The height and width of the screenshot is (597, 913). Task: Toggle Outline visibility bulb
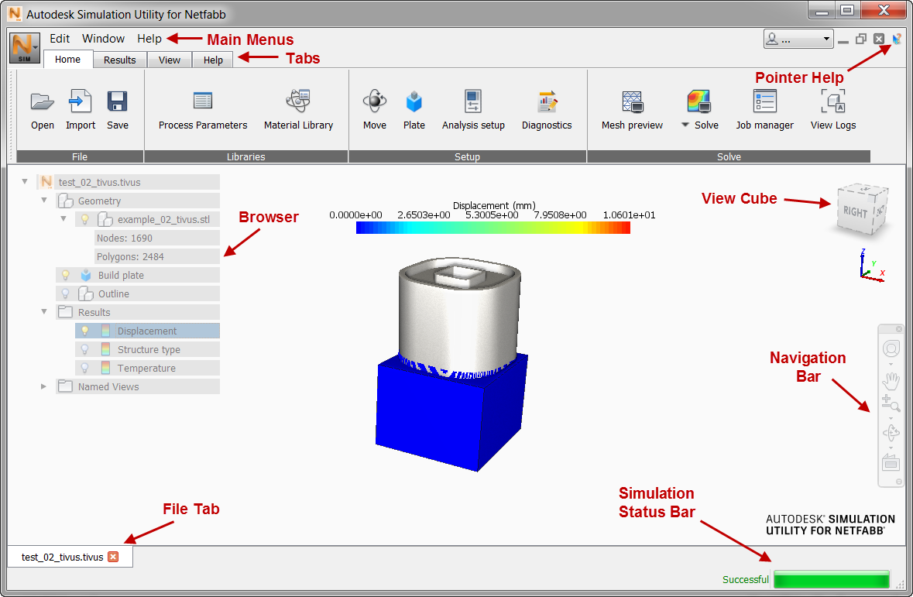click(x=66, y=293)
